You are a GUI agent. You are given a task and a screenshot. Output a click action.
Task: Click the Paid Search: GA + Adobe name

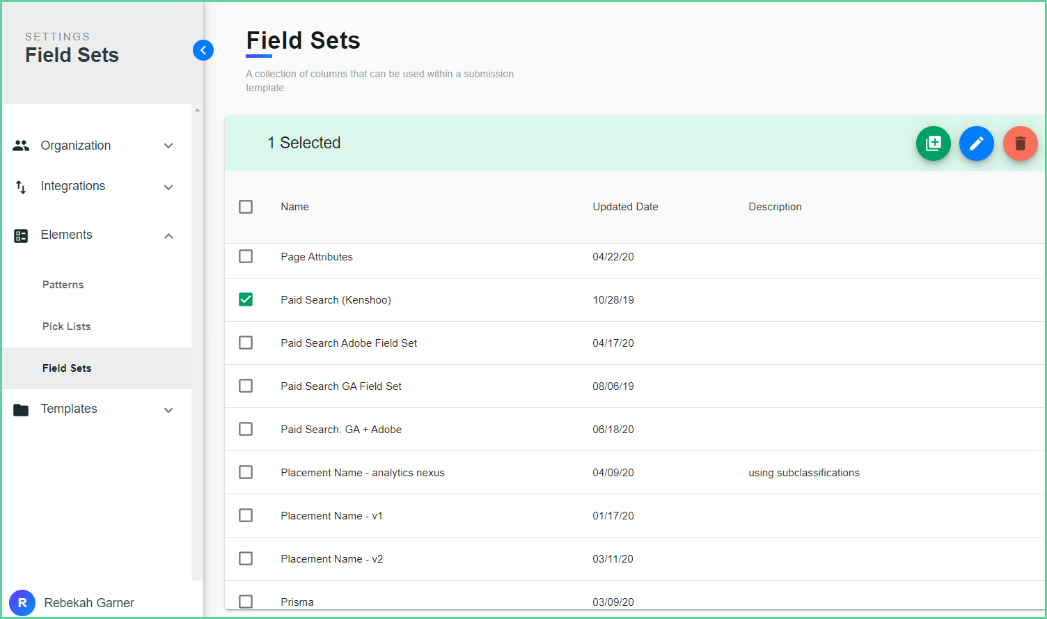(x=341, y=430)
